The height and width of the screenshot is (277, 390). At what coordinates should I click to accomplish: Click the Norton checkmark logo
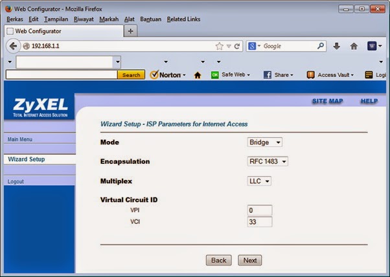click(x=154, y=74)
